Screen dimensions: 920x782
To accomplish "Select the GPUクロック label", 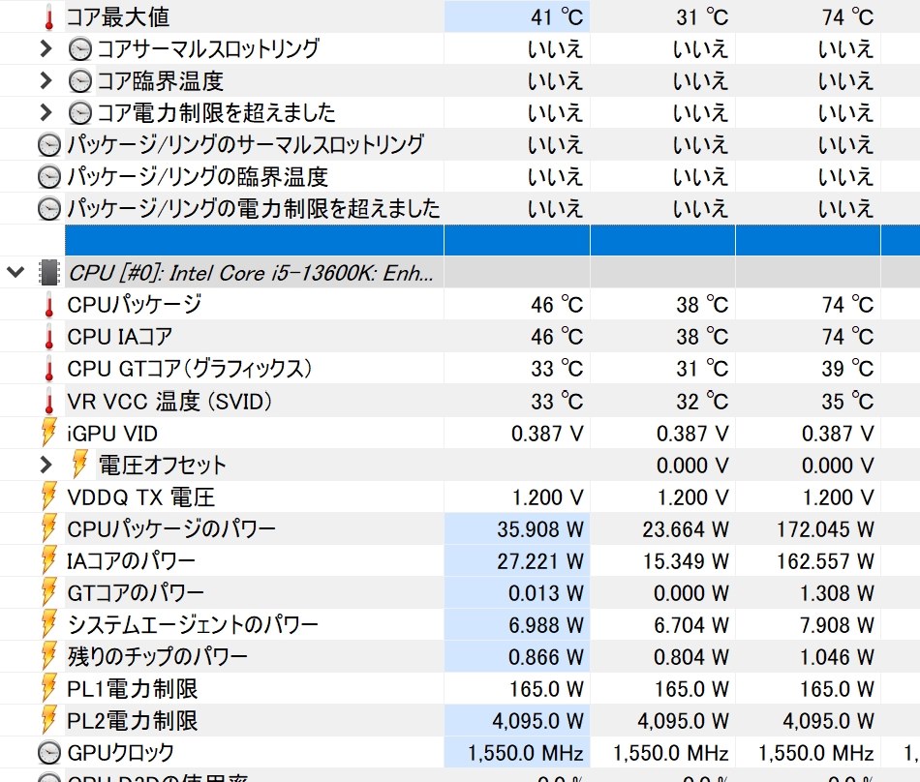I will tap(120, 753).
